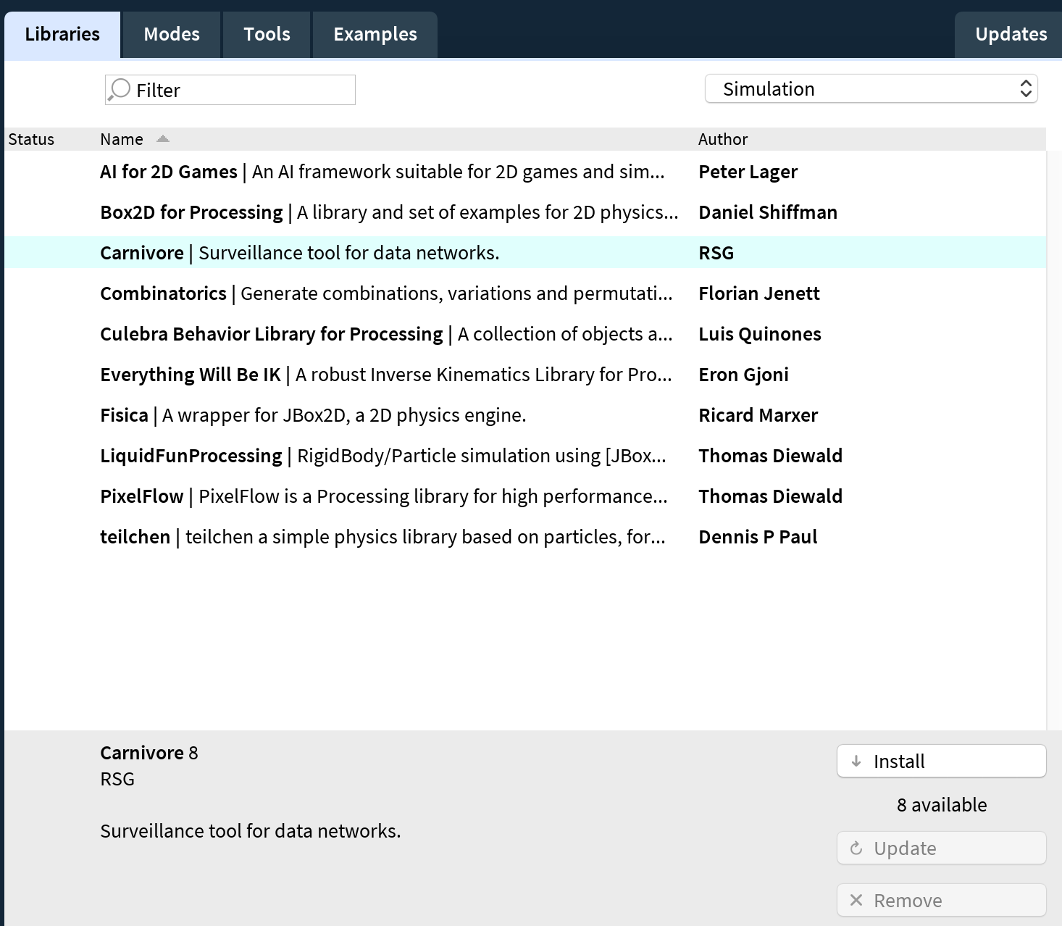This screenshot has width=1062, height=926.
Task: Sort by the Author column header
Action: [x=722, y=139]
